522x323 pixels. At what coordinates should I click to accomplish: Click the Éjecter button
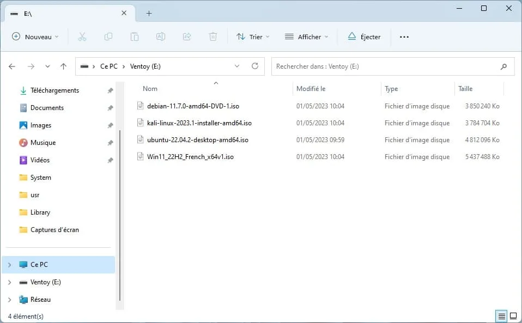pyautogui.click(x=364, y=37)
